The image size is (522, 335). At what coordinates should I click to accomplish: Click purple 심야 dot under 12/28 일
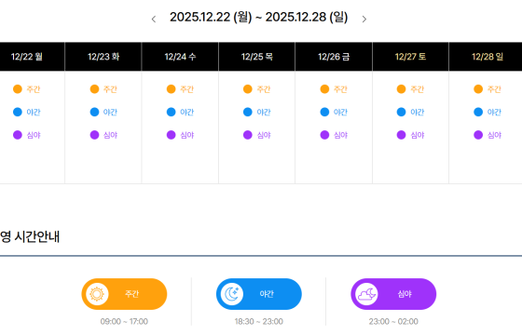point(478,135)
